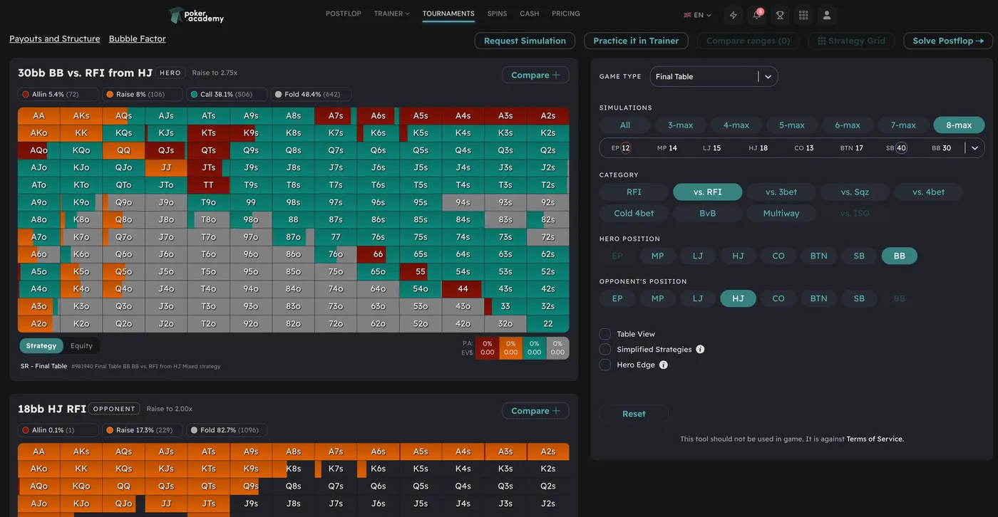Open the notifications bell icon

click(756, 15)
